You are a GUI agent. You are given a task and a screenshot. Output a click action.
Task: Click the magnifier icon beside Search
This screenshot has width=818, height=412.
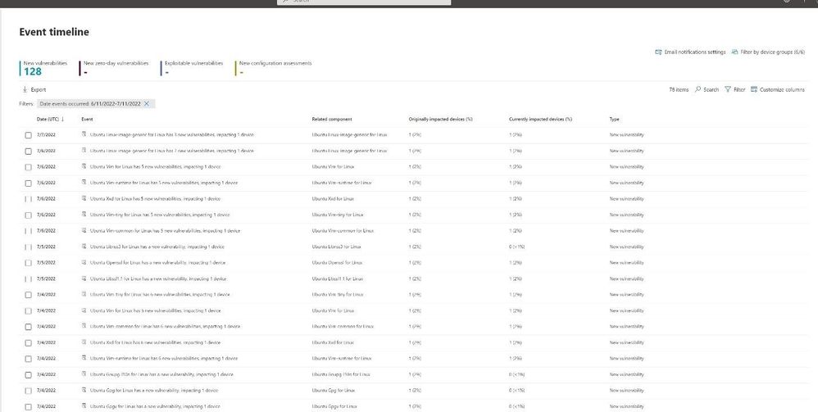(698, 89)
